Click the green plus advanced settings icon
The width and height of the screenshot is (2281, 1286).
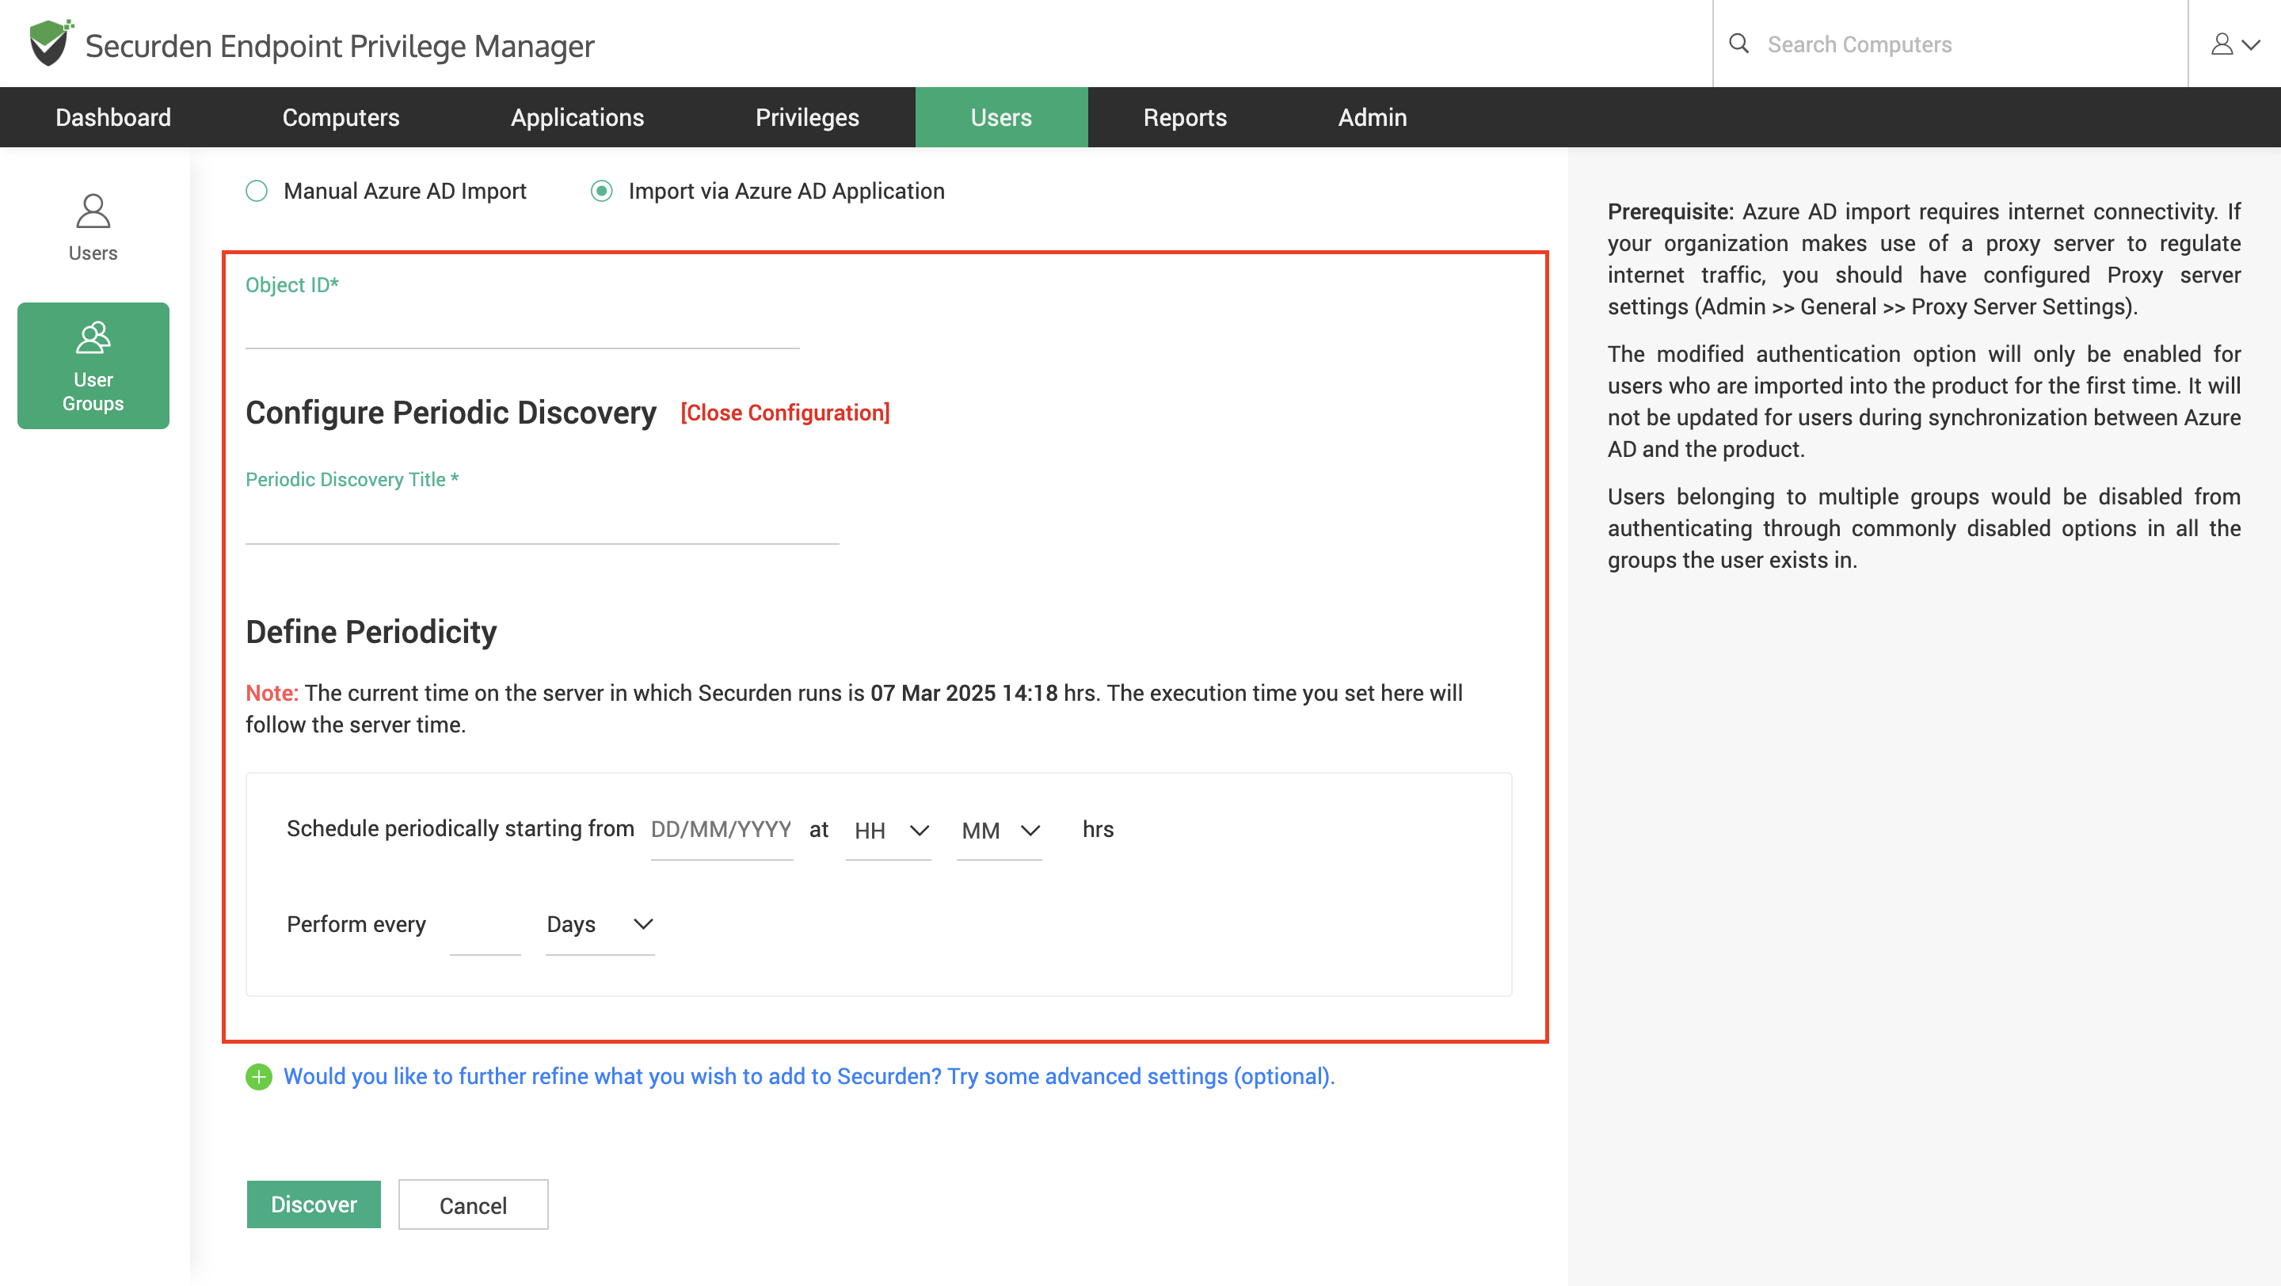tap(258, 1076)
